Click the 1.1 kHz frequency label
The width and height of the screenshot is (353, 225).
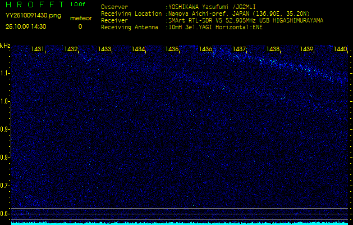5,73
